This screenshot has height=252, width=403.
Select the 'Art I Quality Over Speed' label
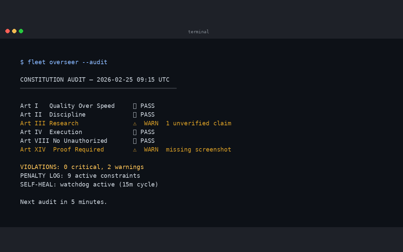[x=67, y=106]
